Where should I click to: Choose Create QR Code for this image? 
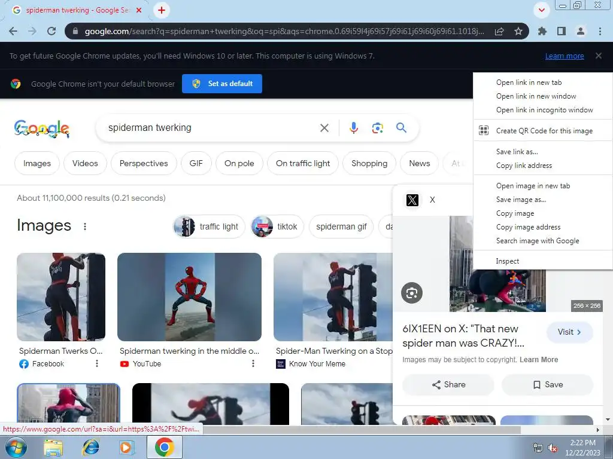click(x=542, y=131)
